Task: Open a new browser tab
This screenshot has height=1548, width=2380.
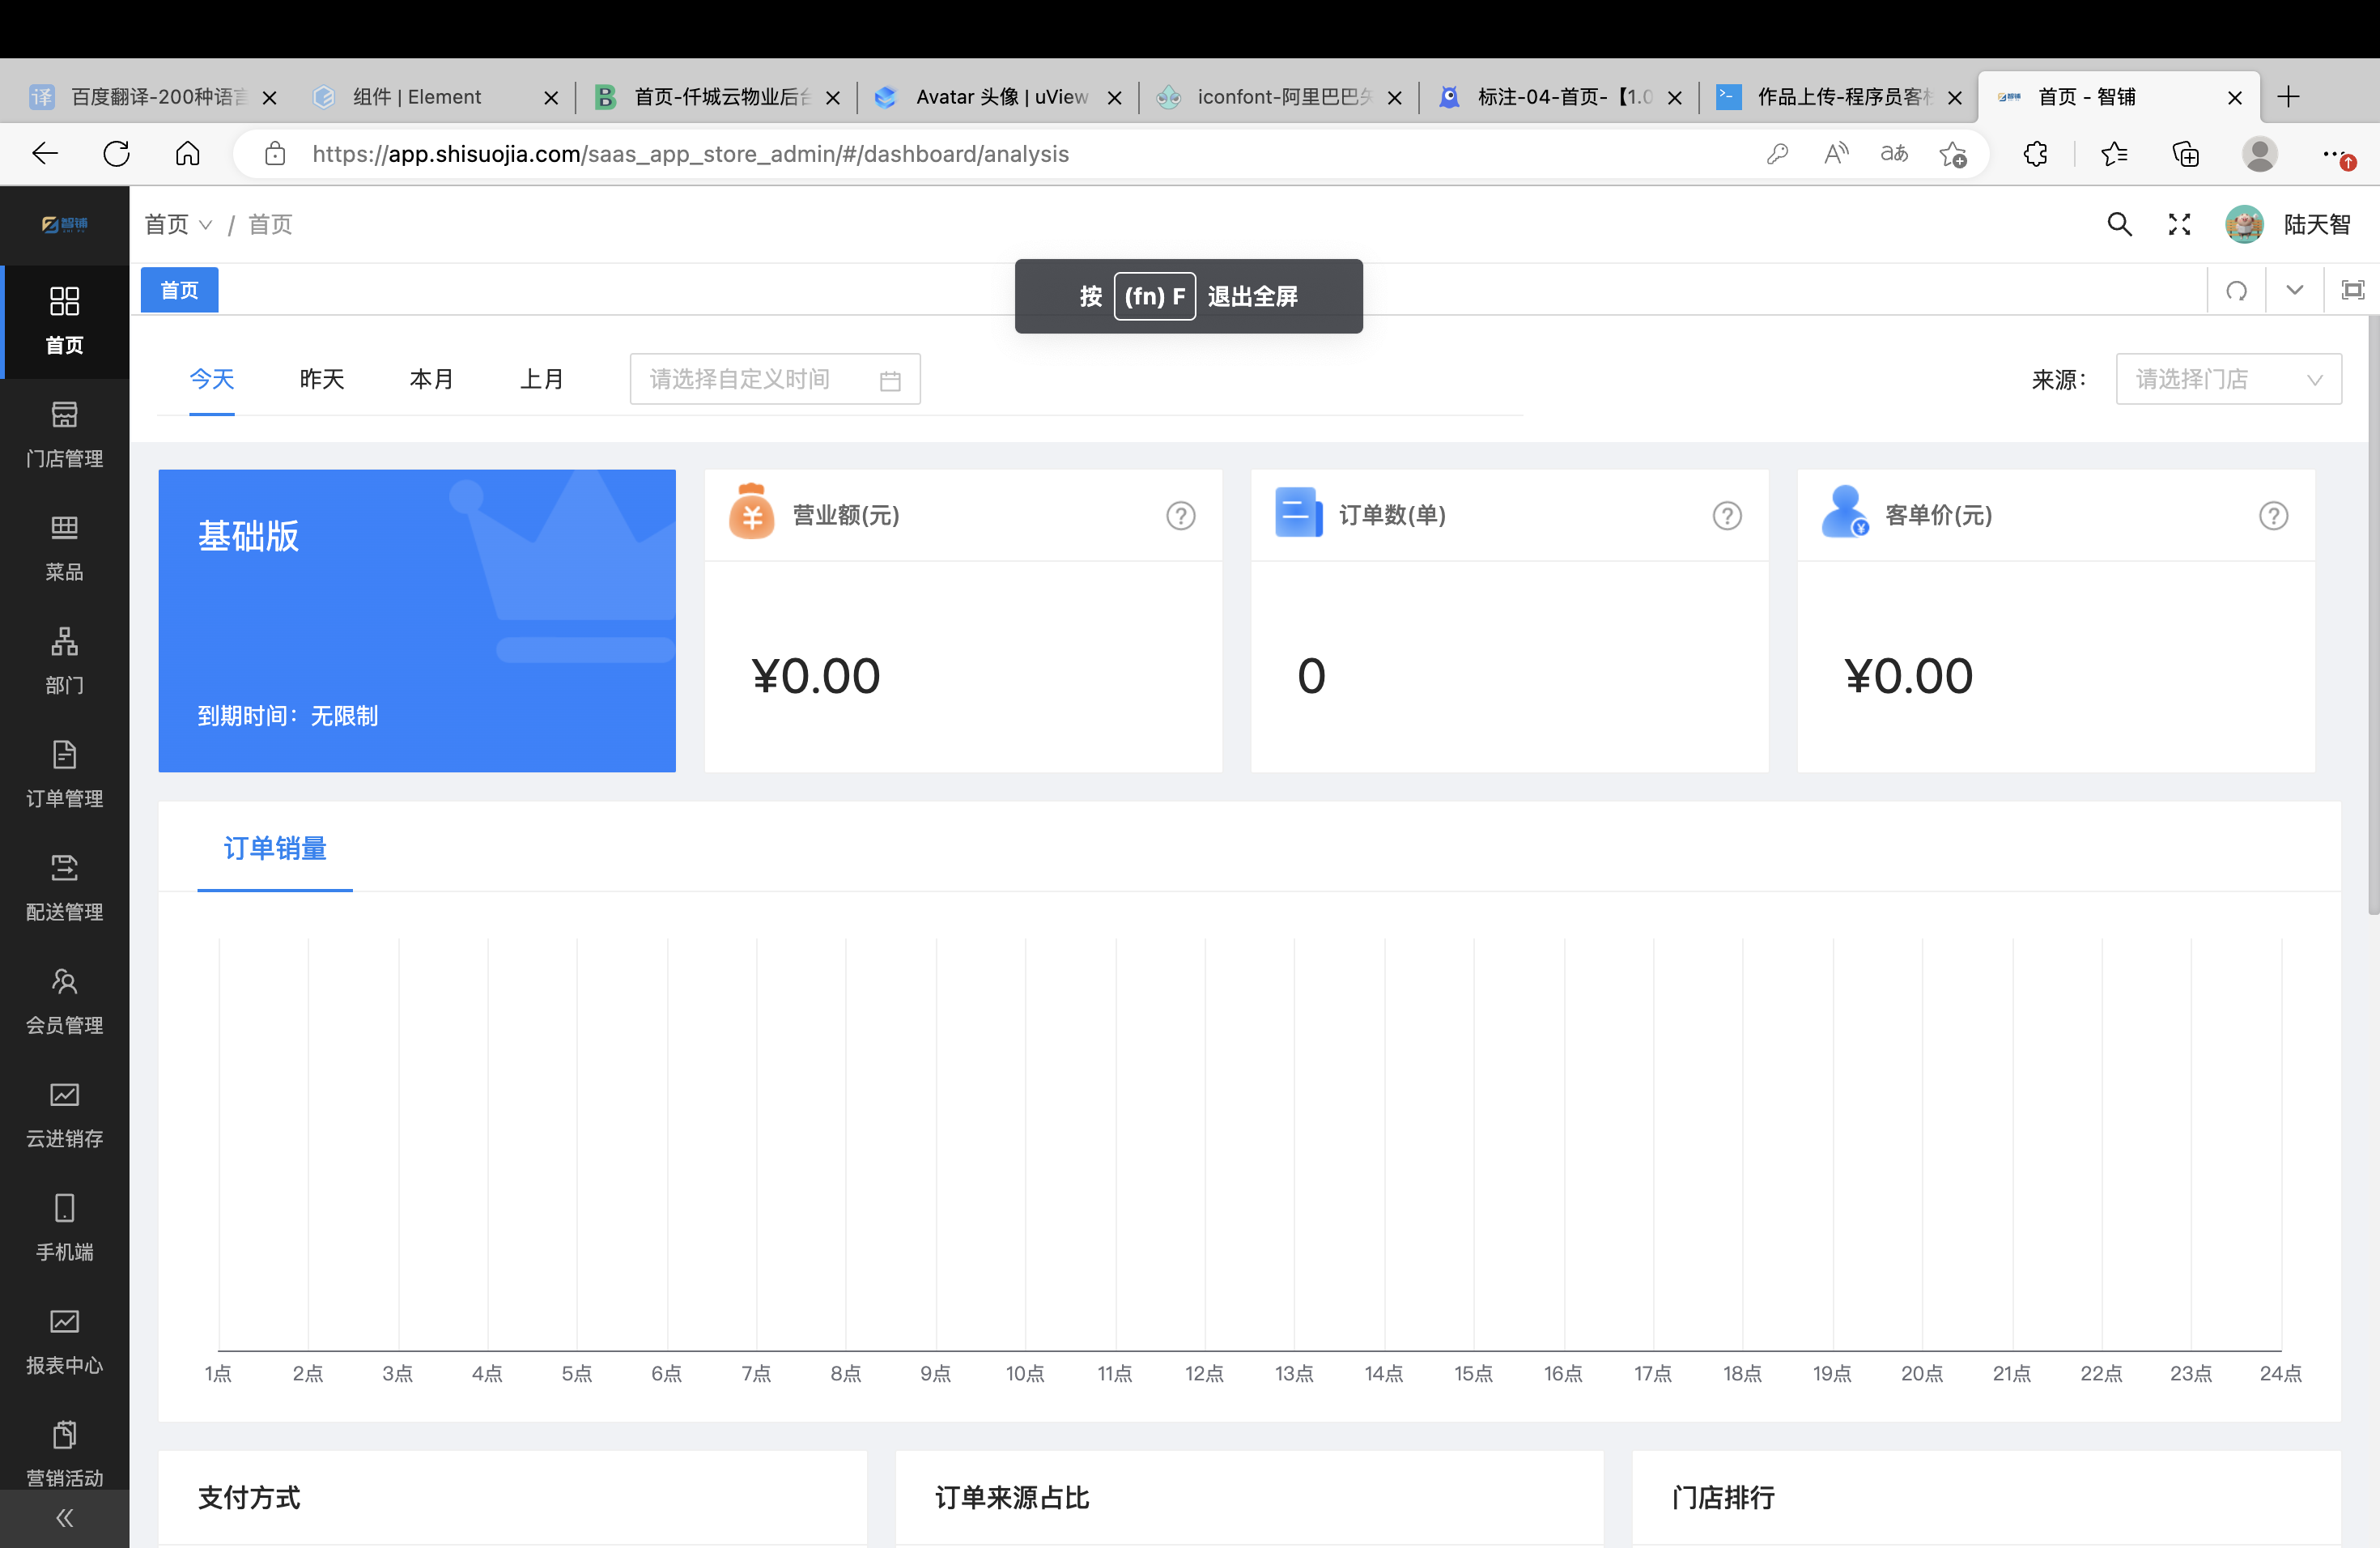Action: coord(2288,97)
